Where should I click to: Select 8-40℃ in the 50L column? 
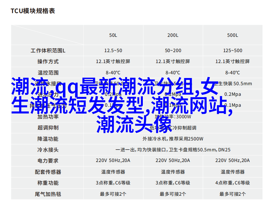113,73
